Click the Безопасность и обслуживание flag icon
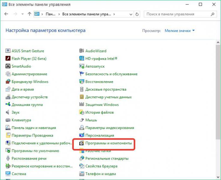The width and height of the screenshot is (221, 180). (x=81, y=74)
